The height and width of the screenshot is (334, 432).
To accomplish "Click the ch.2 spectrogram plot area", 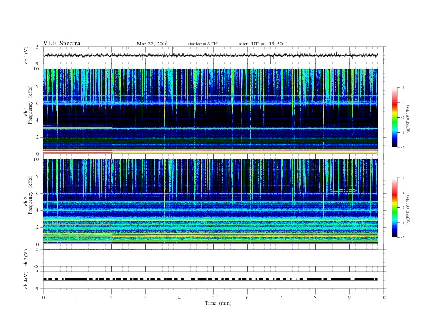I will point(211,202).
